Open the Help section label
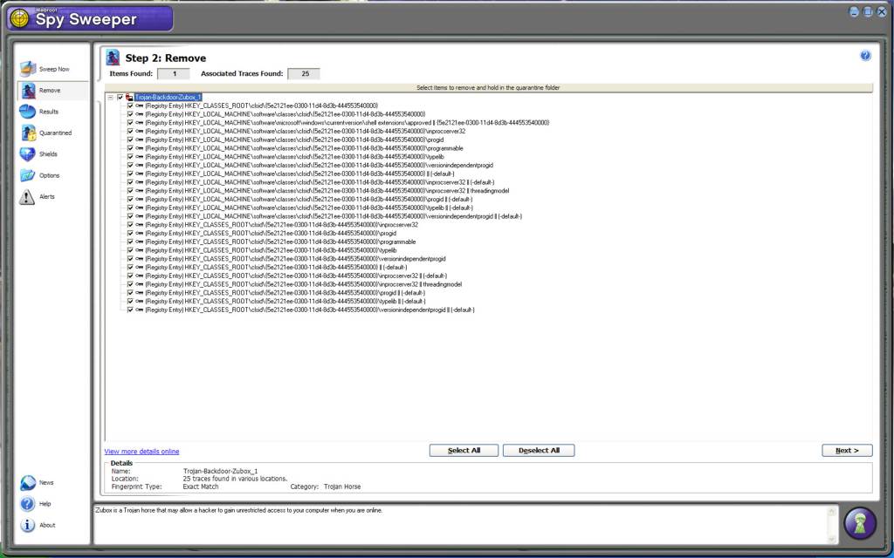The width and height of the screenshot is (894, 558). (45, 504)
